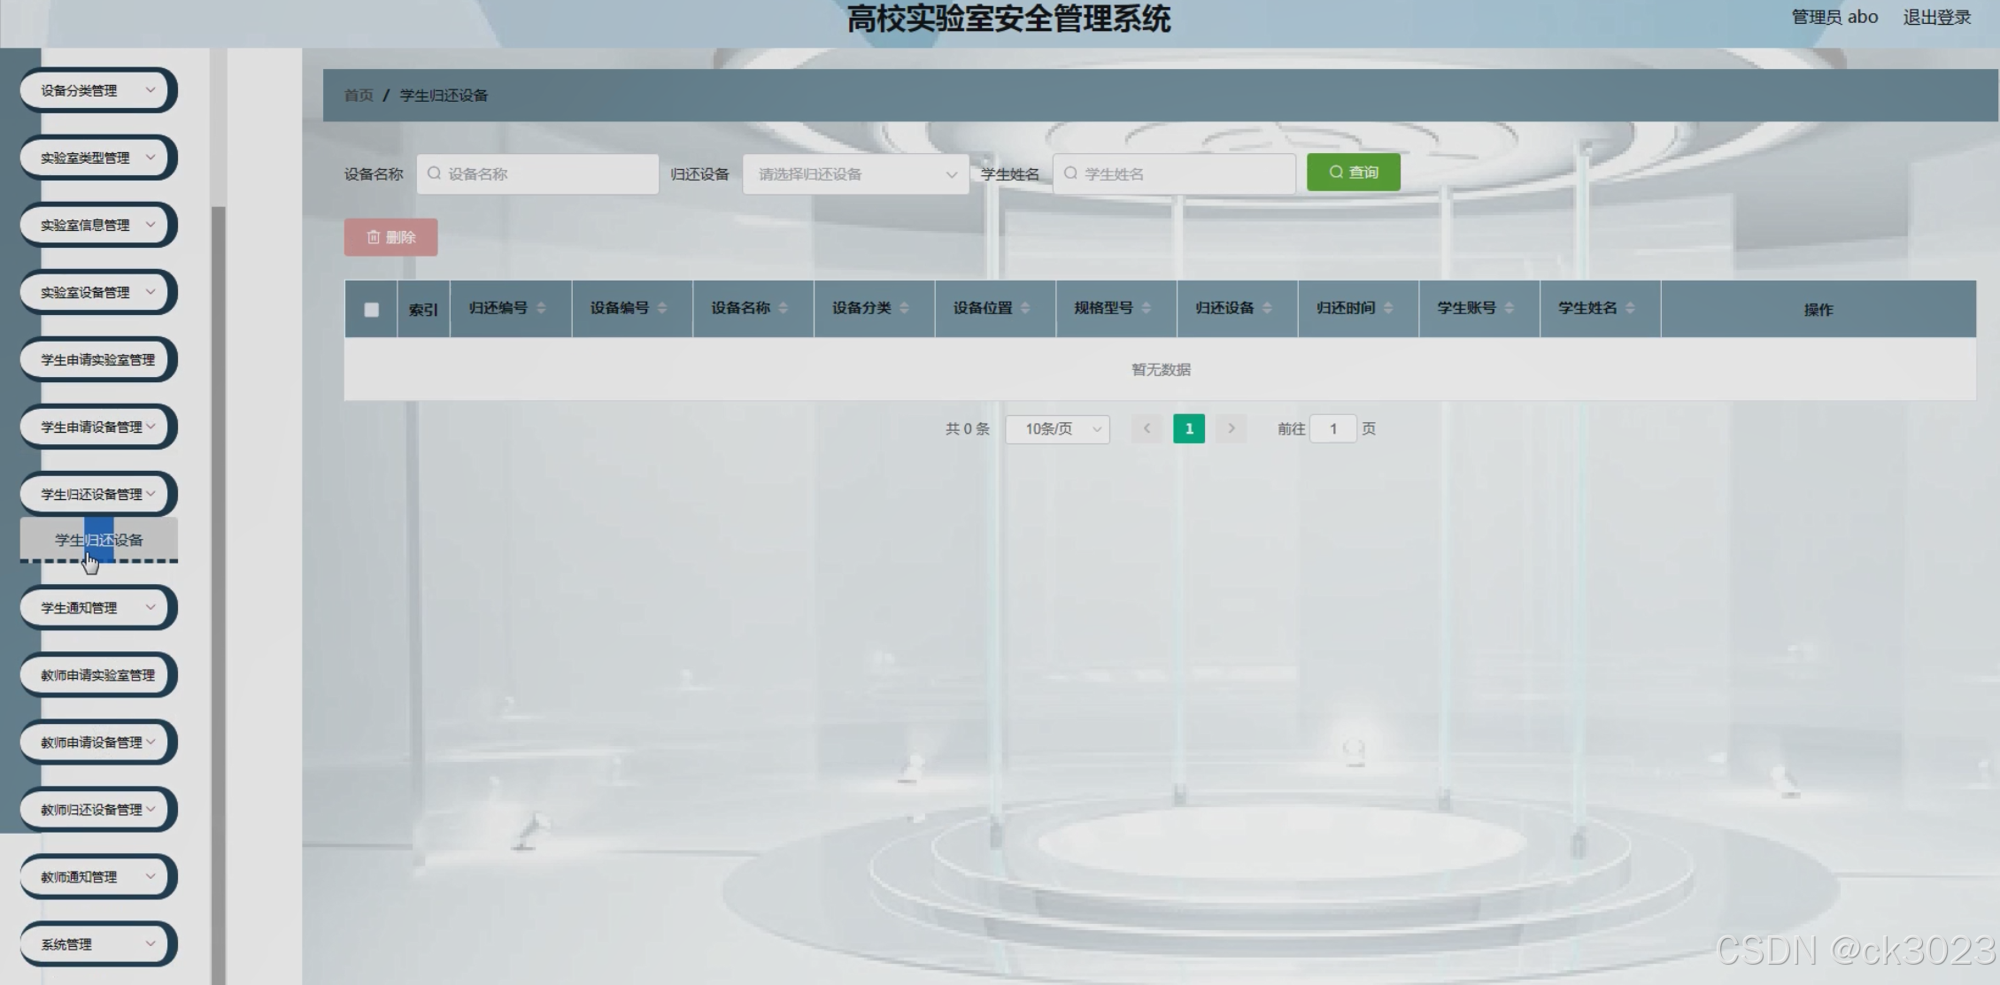This screenshot has height=985, width=2000.
Task: Click the red 删除 button
Action: [x=390, y=237]
